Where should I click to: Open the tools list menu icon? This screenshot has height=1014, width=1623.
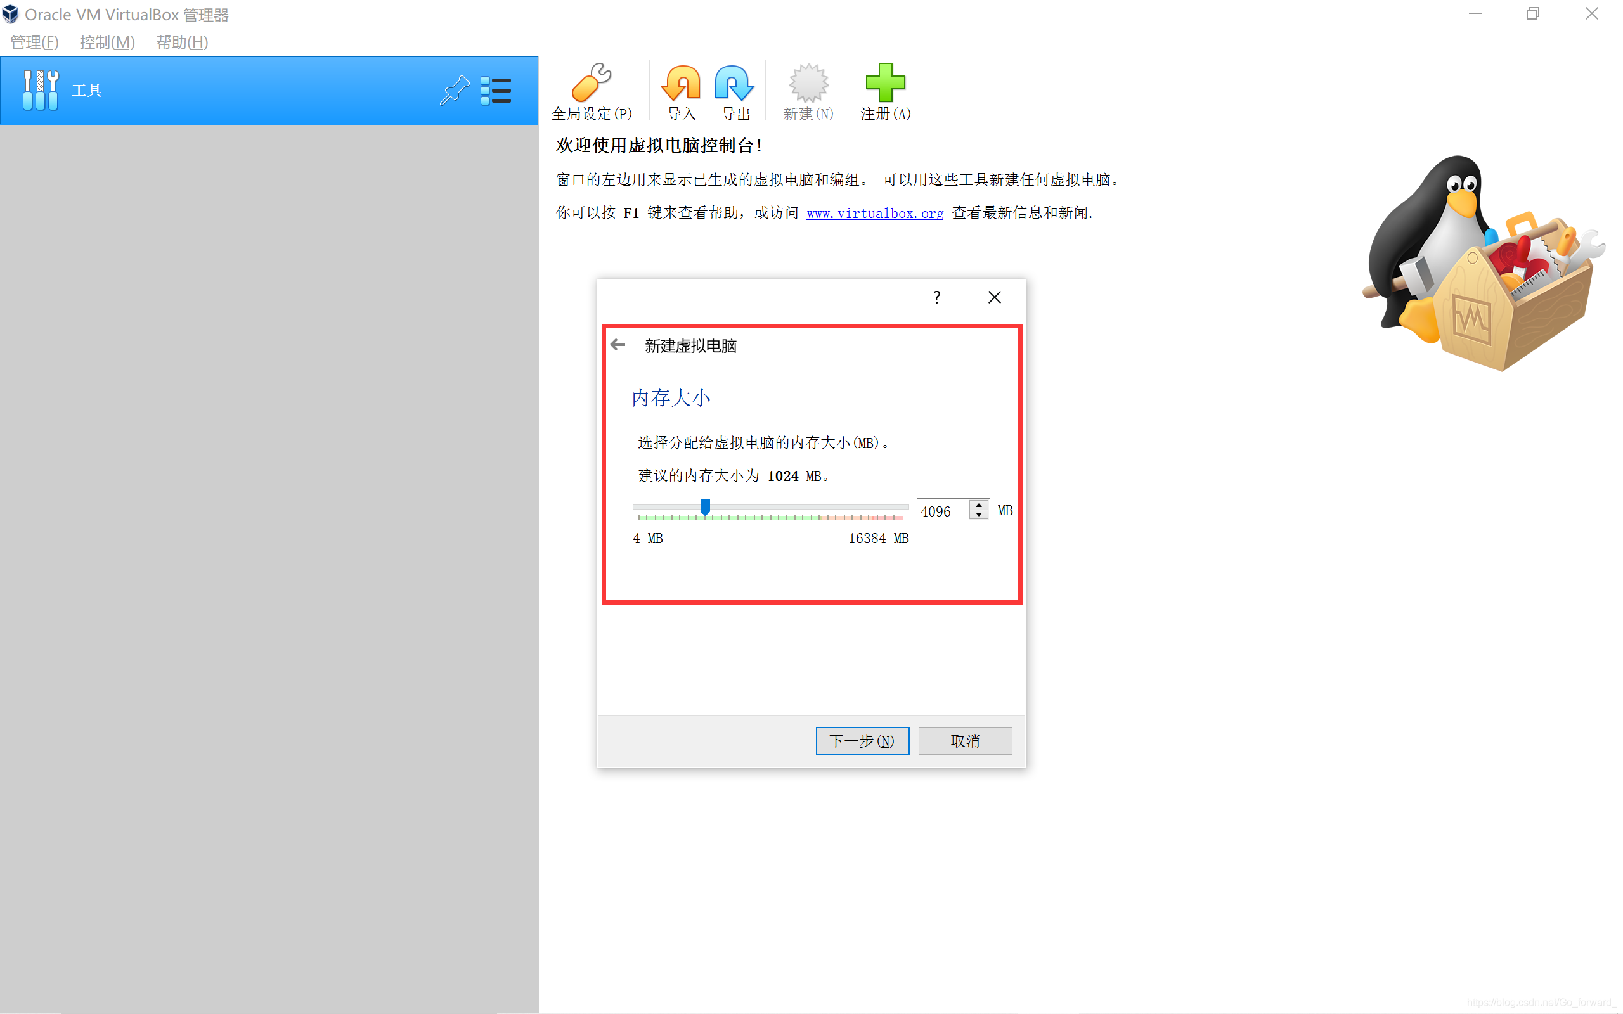click(496, 91)
